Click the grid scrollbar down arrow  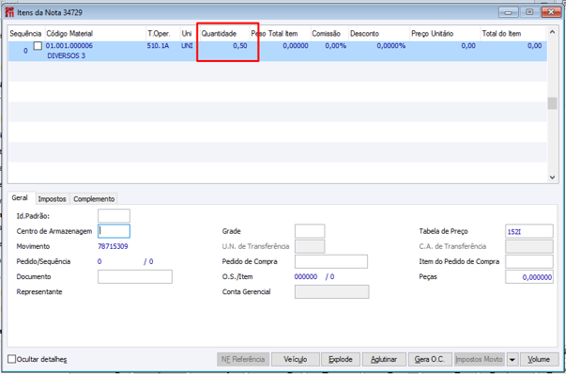coord(552,177)
